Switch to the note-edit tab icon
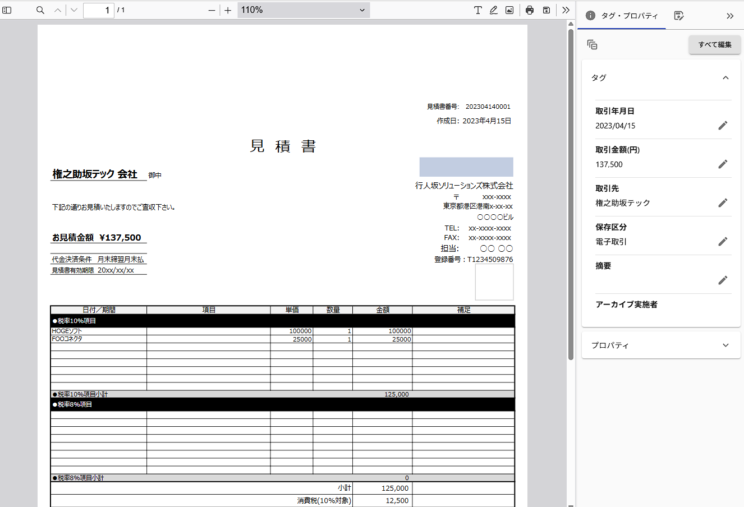The height and width of the screenshot is (507, 744). [679, 16]
